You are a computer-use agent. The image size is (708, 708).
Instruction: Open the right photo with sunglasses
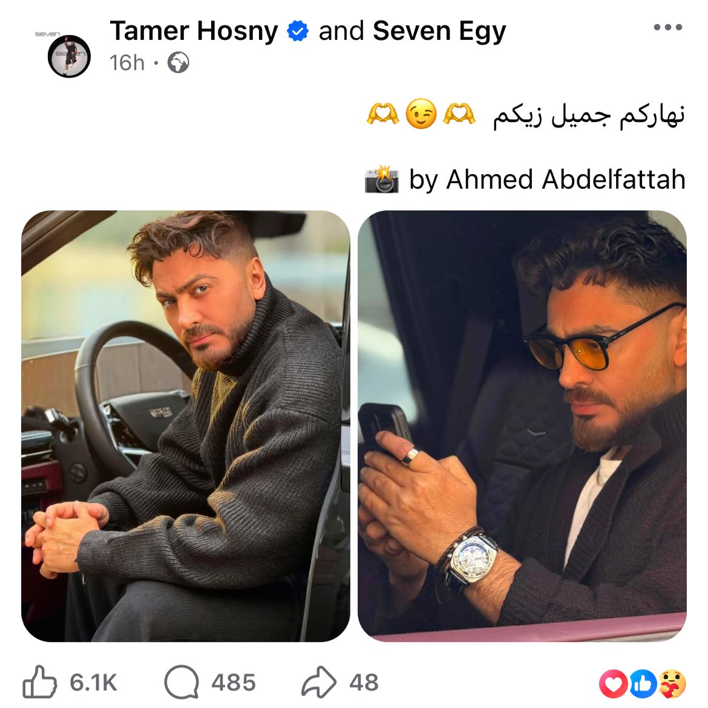pos(522,426)
